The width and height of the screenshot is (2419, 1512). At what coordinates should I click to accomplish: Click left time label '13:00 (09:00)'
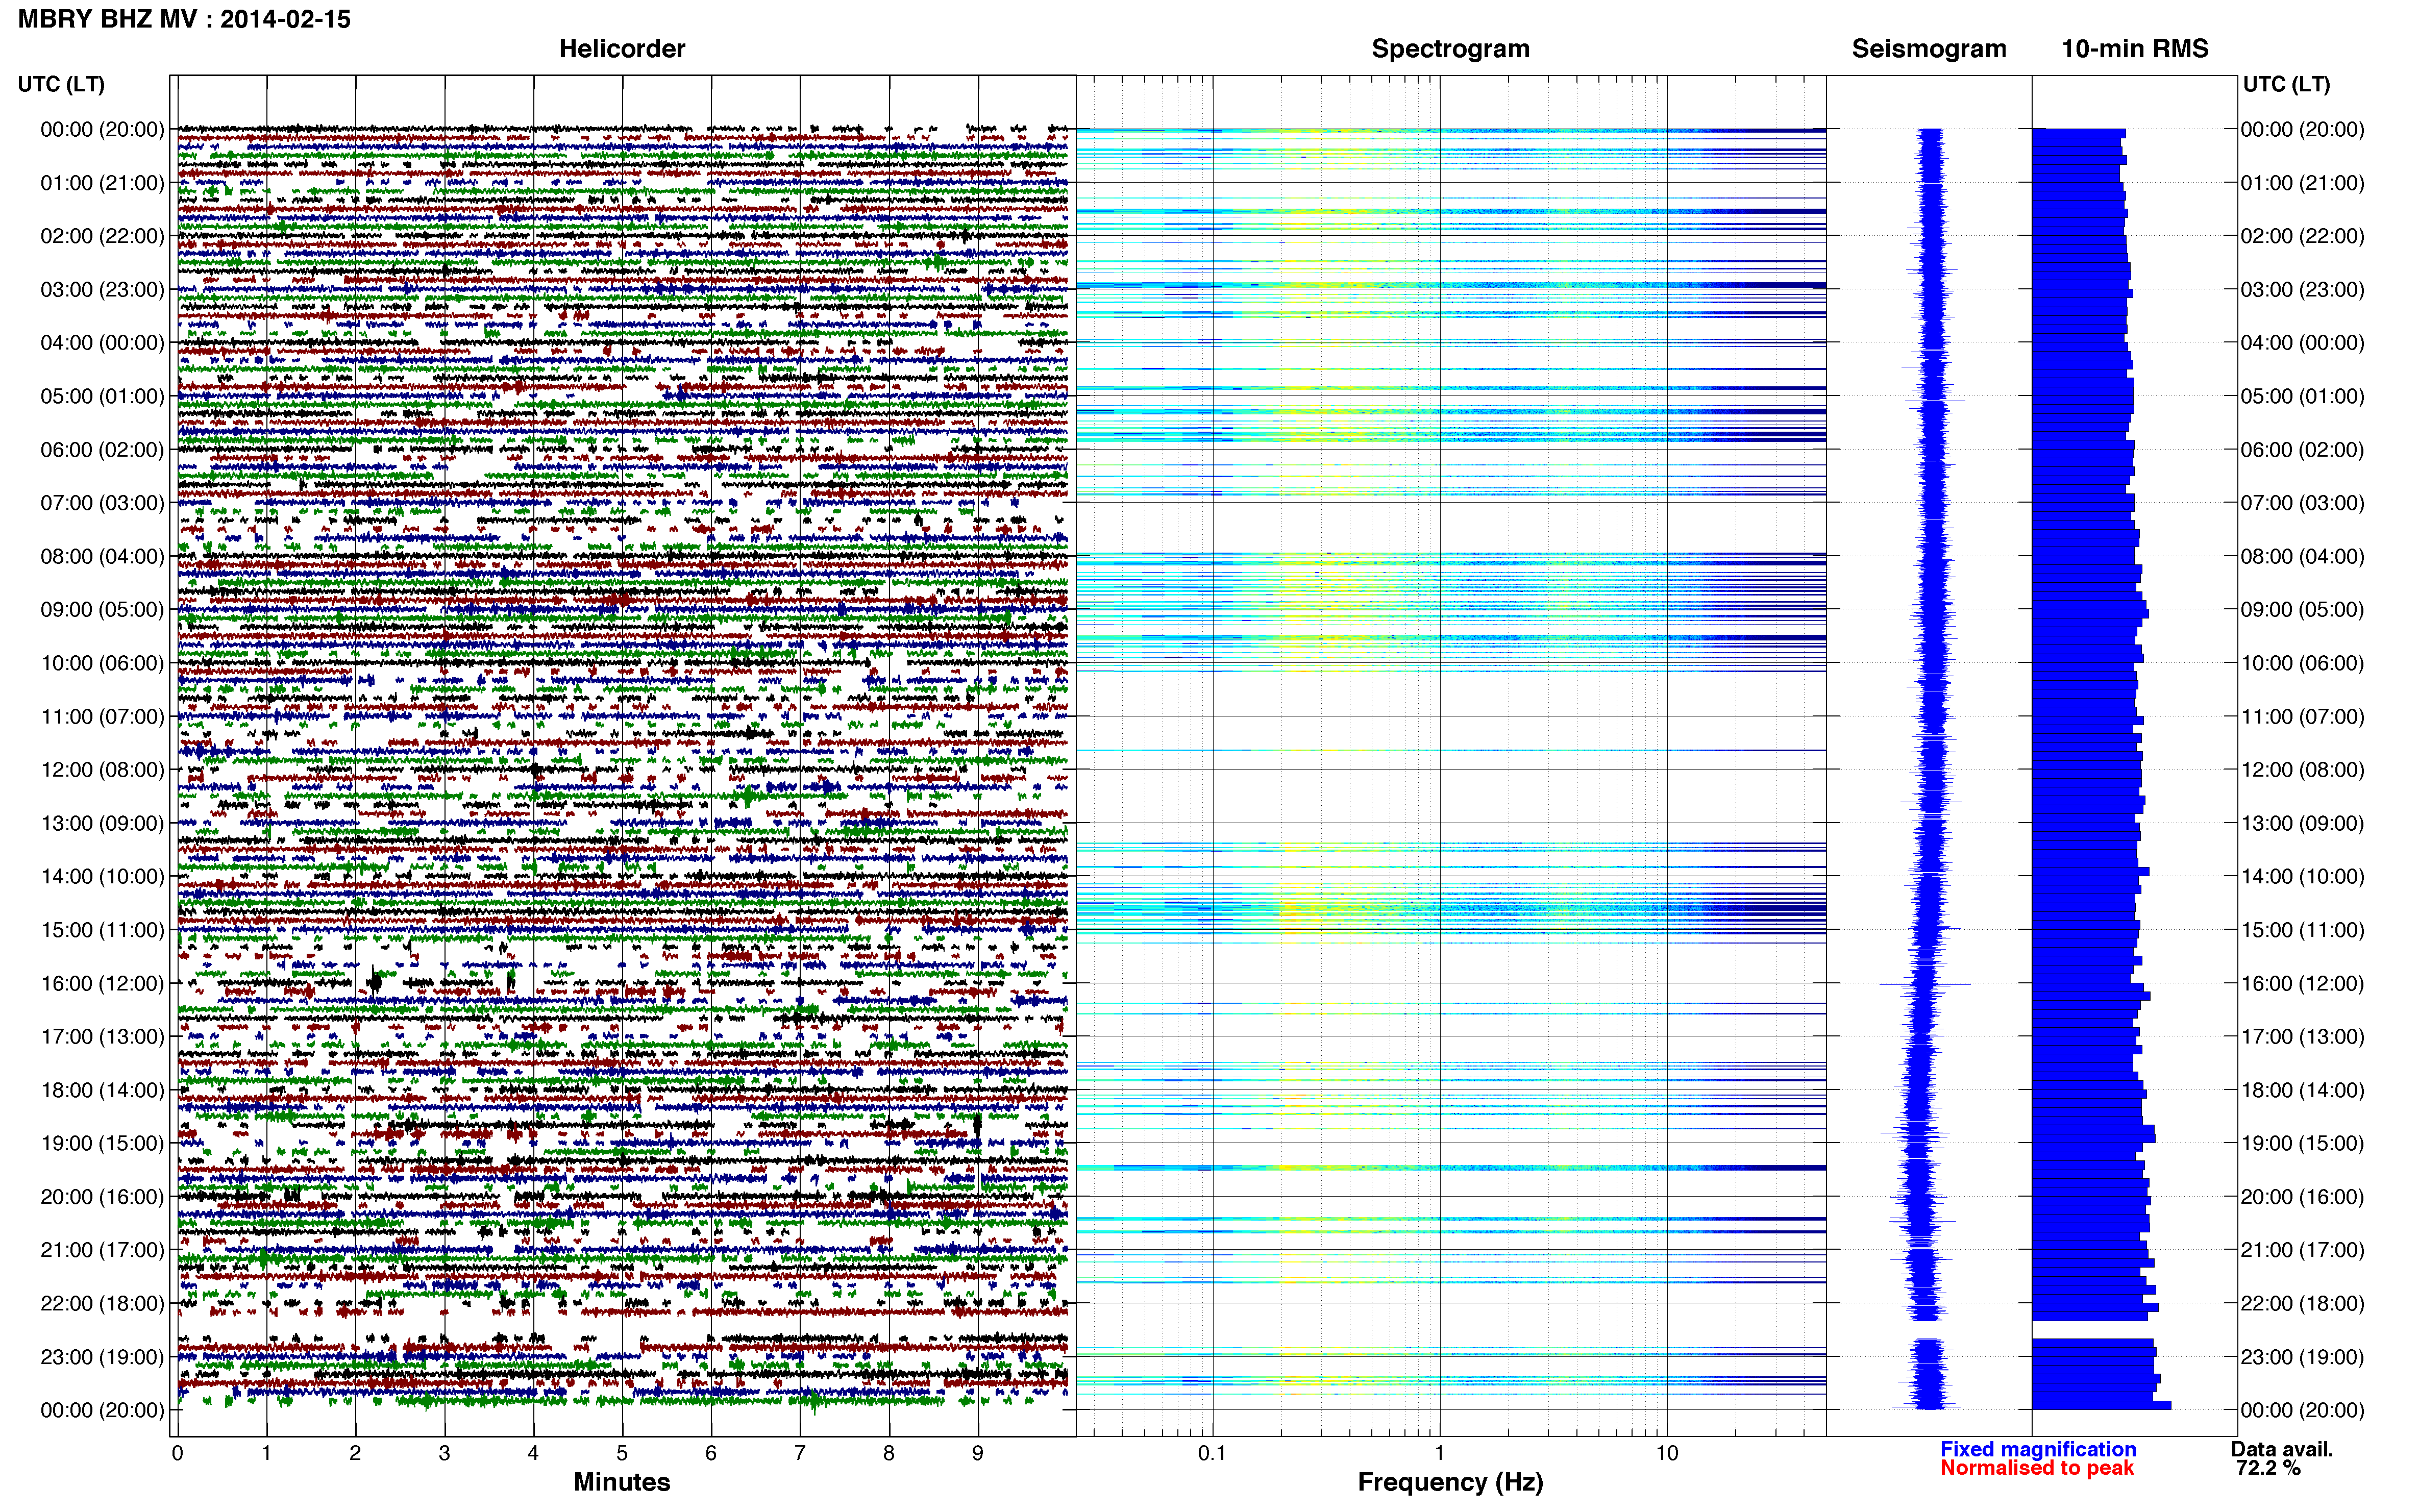click(x=102, y=823)
